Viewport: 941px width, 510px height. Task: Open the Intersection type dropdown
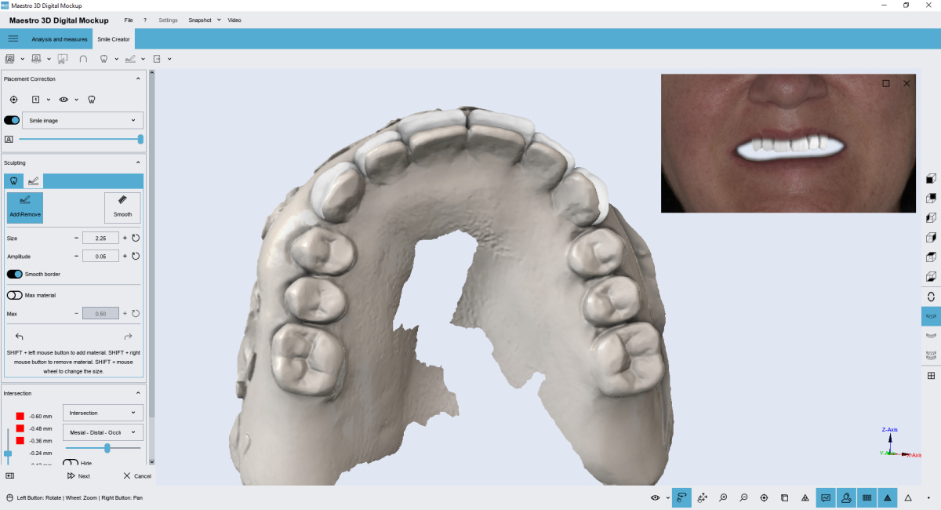click(x=103, y=413)
